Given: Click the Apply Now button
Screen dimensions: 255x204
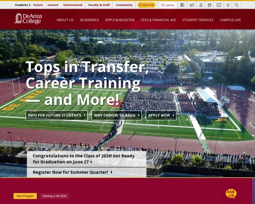Looking at the screenshot, I should tap(161, 115).
